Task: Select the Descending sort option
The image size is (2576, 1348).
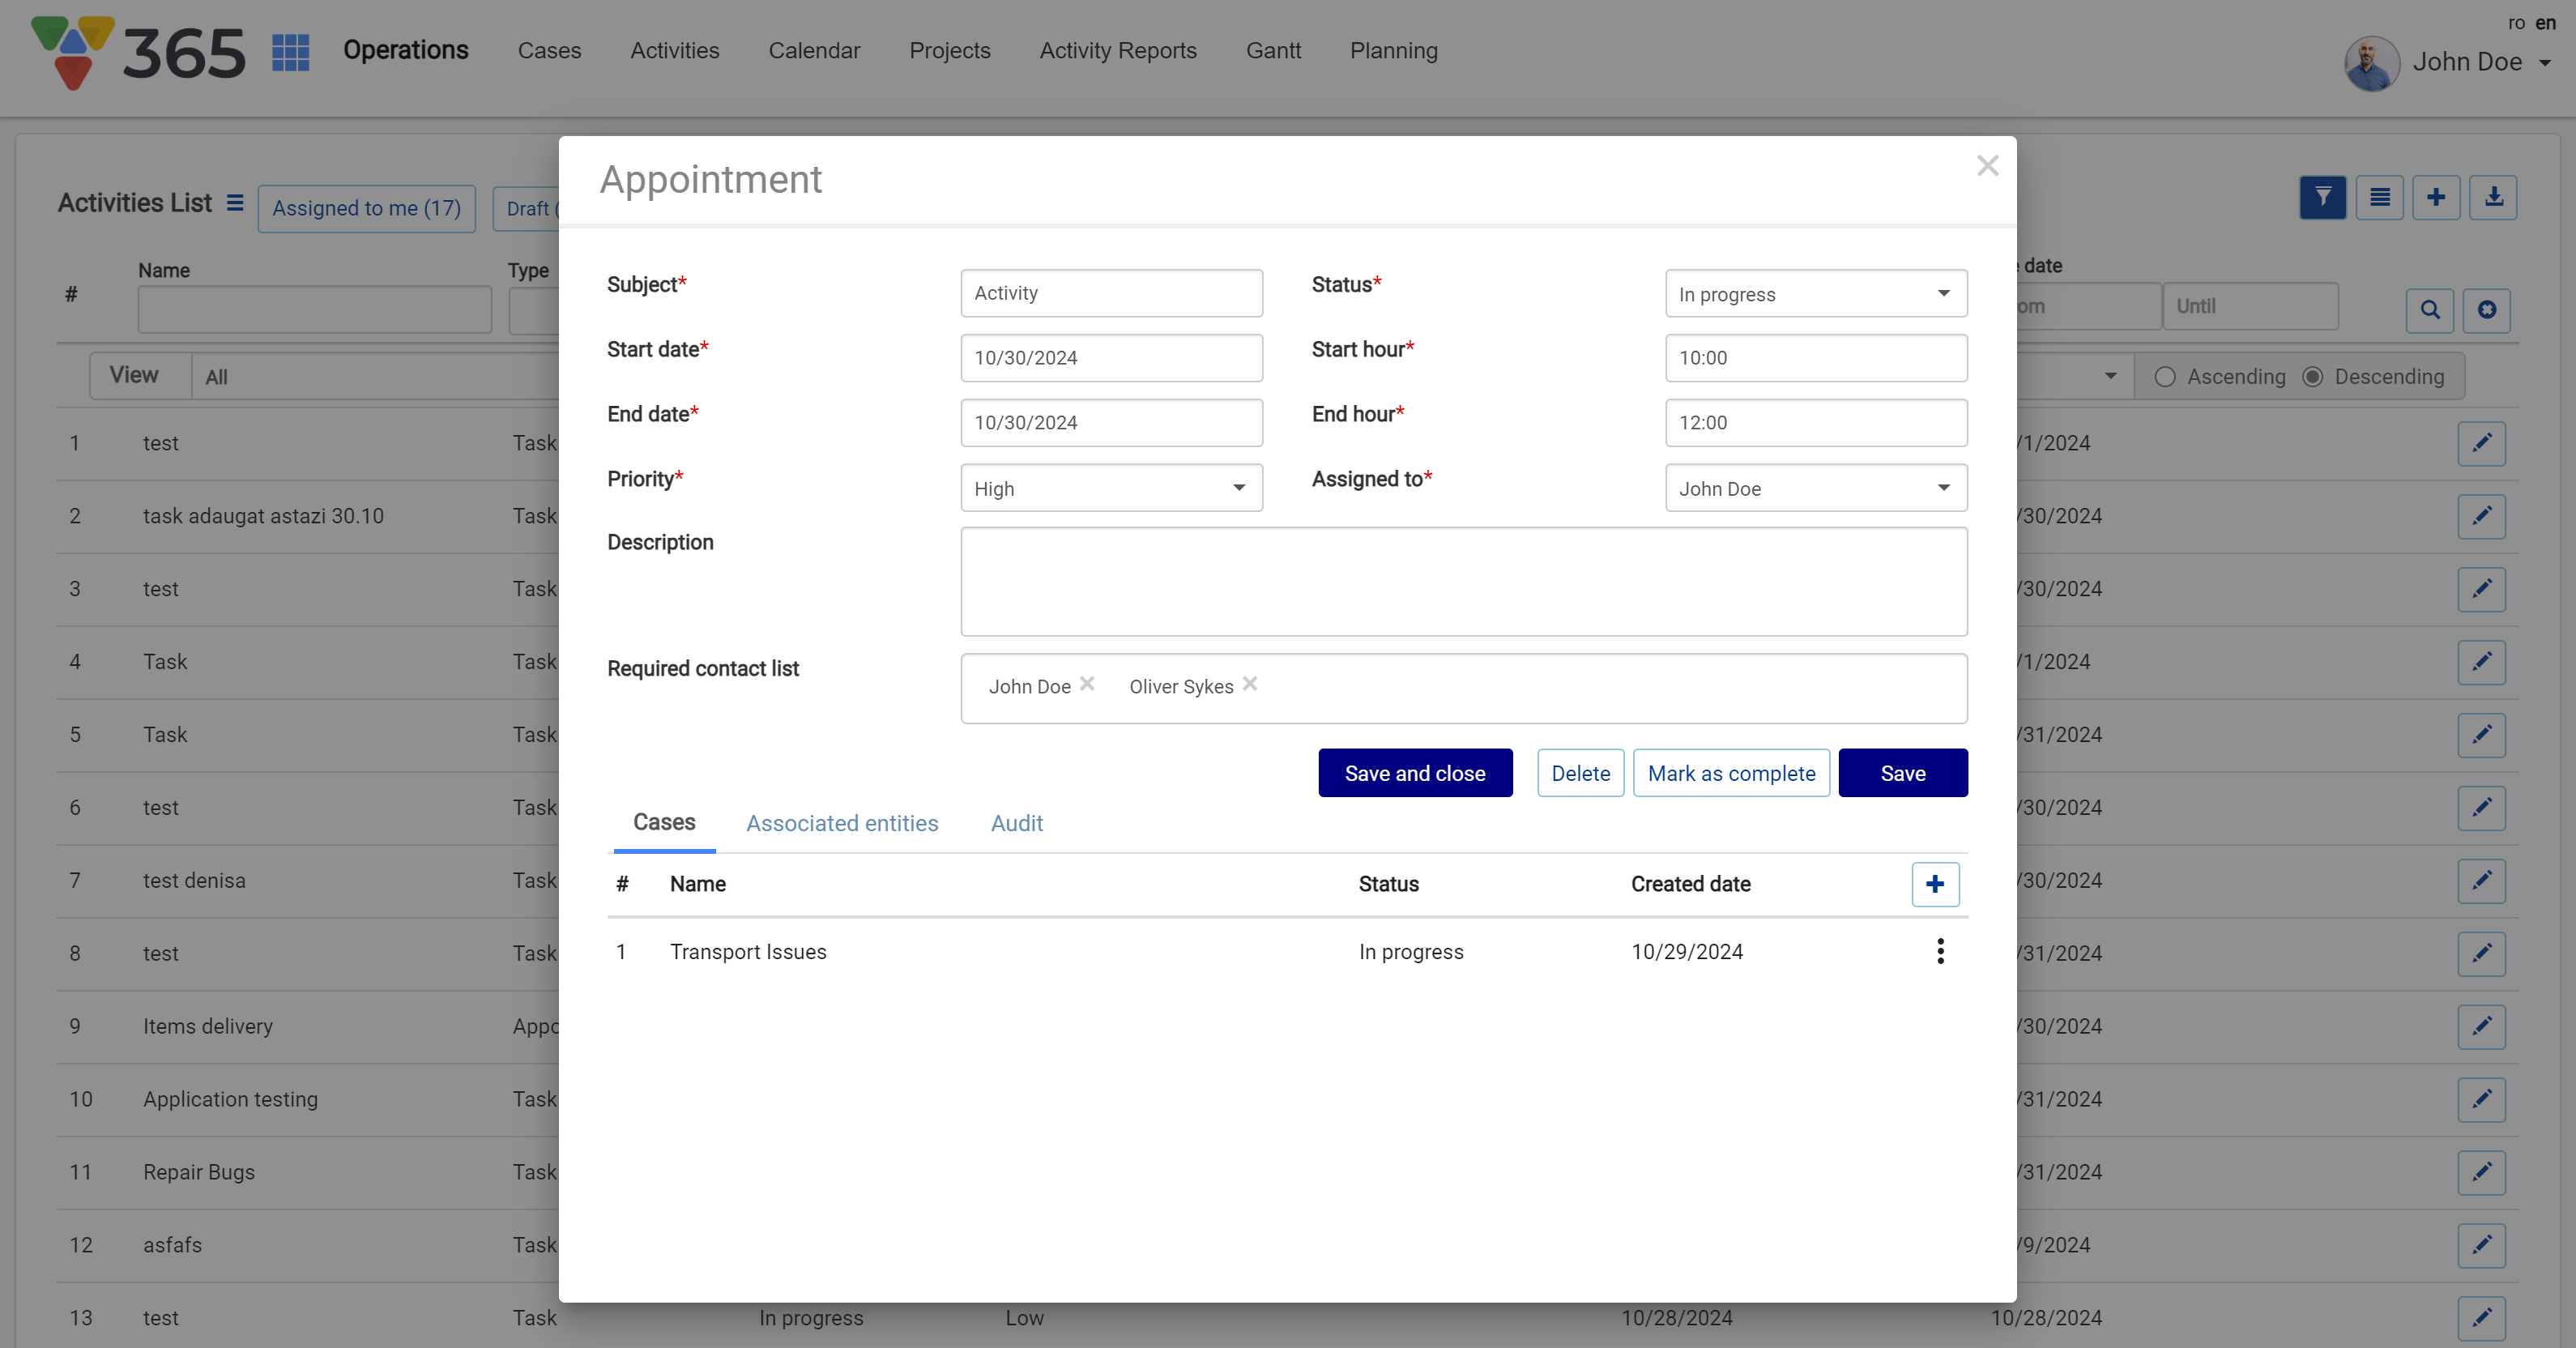Action: 2312,377
